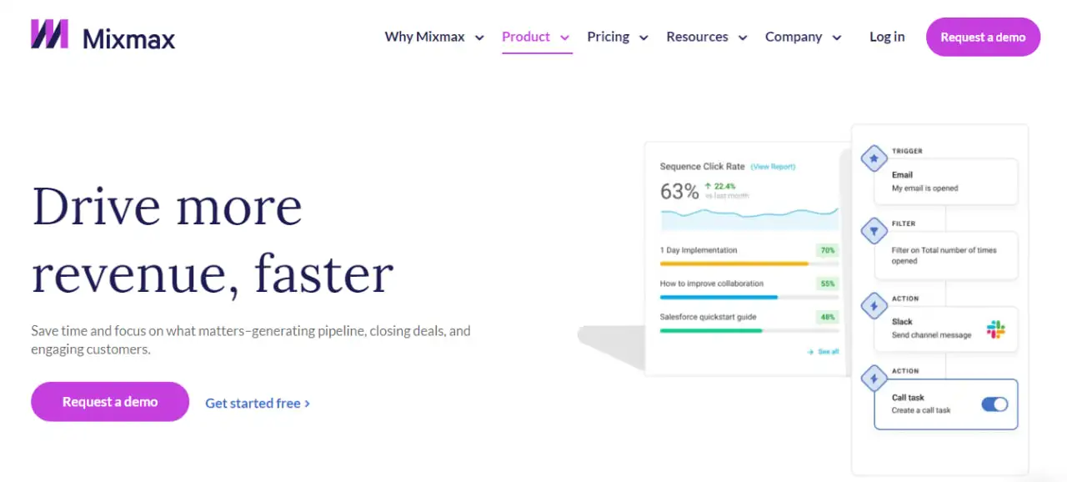Click the 70% badge

(x=827, y=250)
